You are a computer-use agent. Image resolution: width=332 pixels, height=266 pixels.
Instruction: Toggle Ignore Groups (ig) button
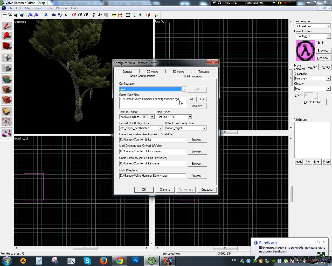(x=66, y=15)
